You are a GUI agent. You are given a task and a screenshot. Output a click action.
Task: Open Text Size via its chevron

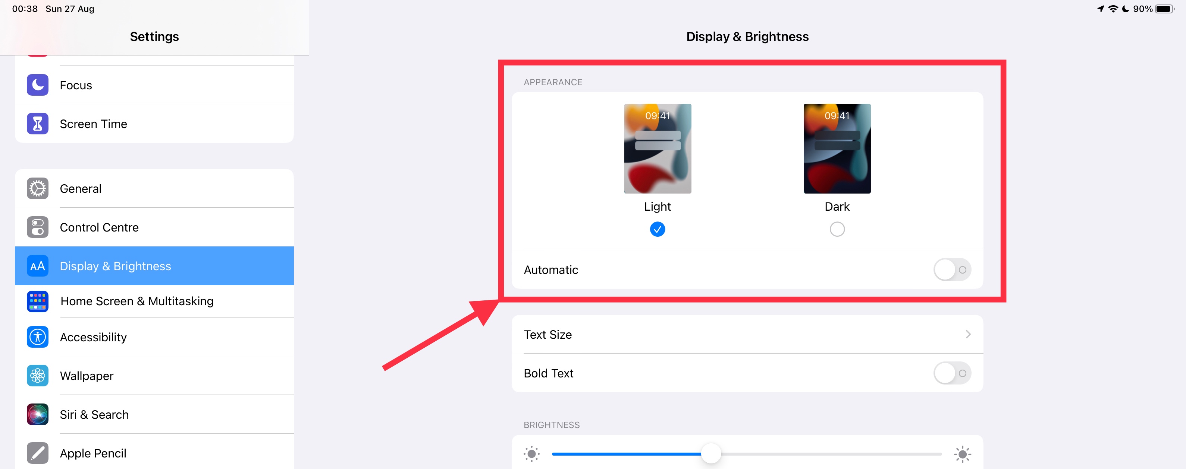click(x=968, y=334)
